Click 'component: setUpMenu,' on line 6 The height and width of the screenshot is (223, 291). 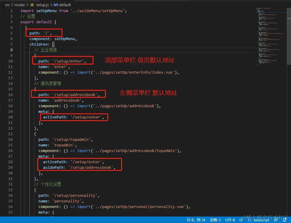point(53,39)
